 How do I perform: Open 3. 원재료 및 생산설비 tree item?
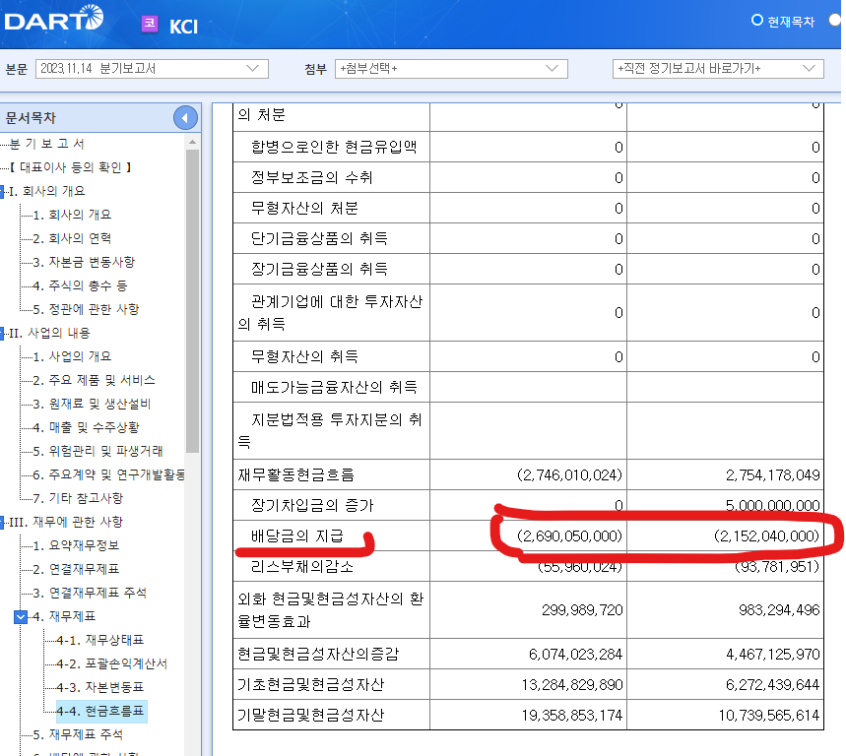click(x=92, y=404)
